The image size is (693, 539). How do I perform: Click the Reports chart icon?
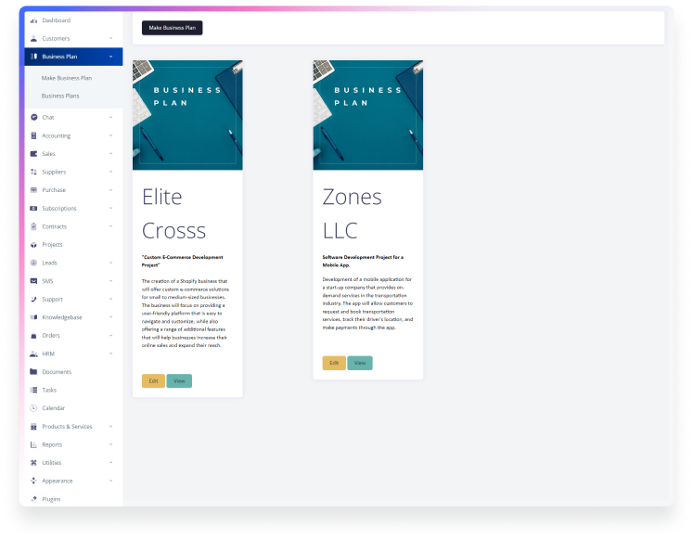pyautogui.click(x=33, y=445)
